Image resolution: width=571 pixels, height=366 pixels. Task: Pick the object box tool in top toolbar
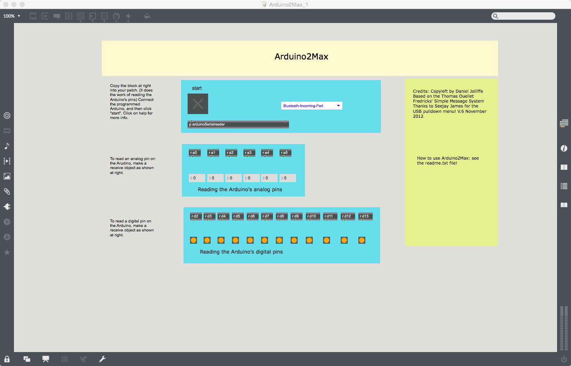coord(33,16)
